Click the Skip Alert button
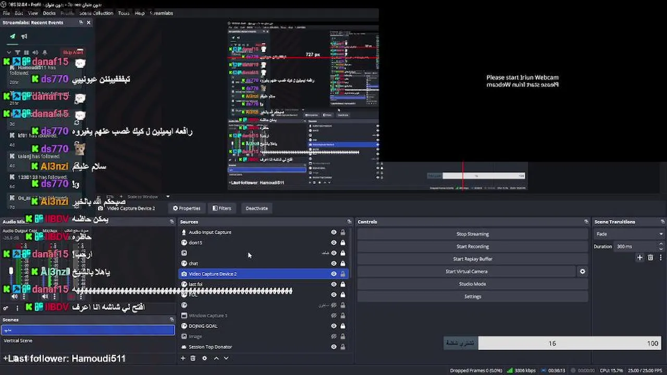Viewport: 667px width, 375px height. (x=73, y=53)
